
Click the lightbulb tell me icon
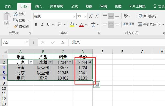155,6
